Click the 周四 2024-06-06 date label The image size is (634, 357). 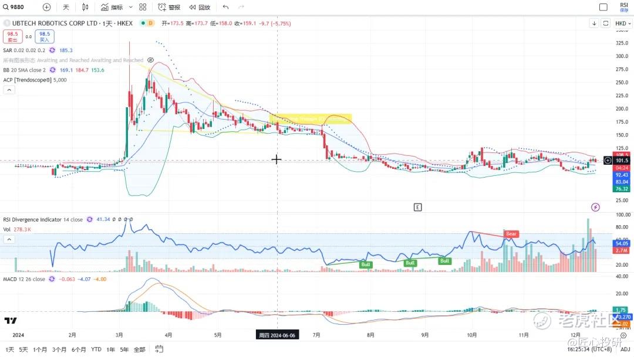[277, 335]
